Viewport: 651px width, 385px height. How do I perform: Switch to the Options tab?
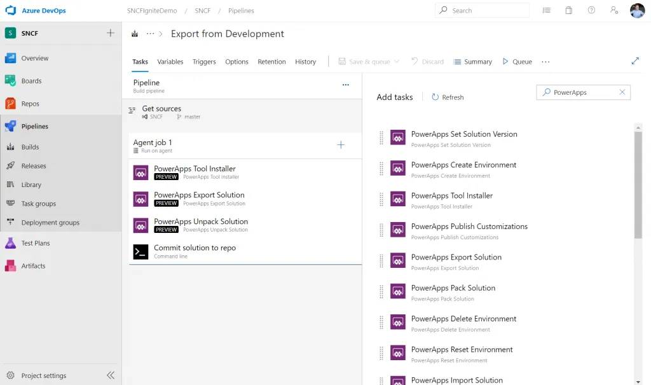point(236,62)
